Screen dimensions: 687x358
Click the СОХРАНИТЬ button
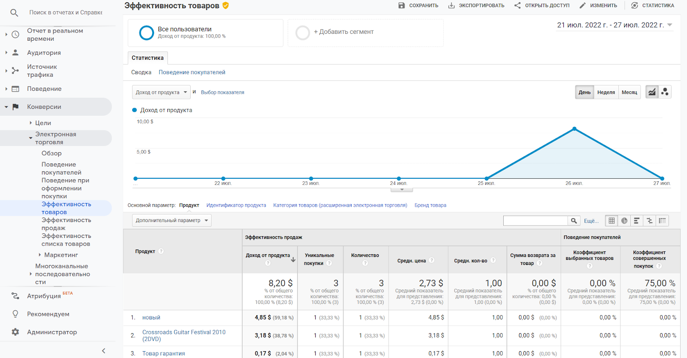[418, 6]
